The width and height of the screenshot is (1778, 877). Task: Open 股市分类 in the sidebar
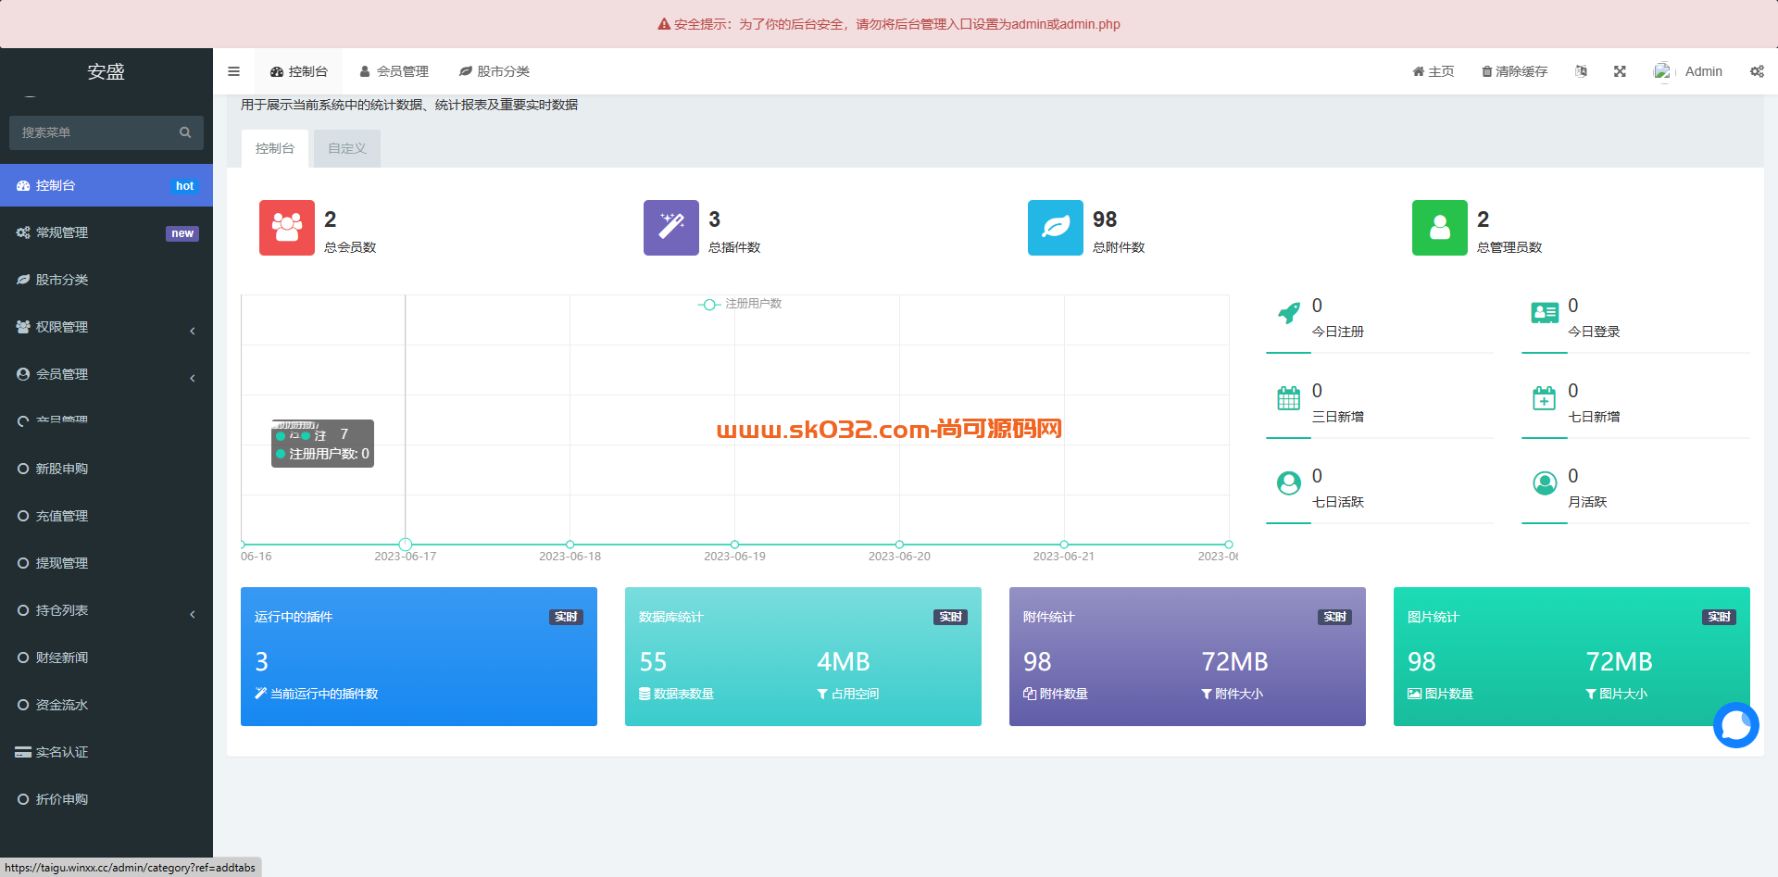(106, 280)
